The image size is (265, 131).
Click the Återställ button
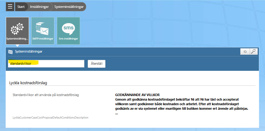click(x=97, y=64)
